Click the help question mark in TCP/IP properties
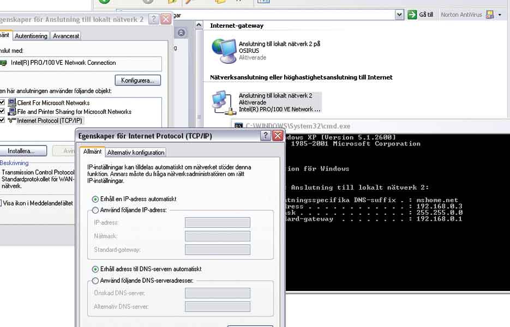This screenshot has height=327, width=510. (x=266, y=136)
